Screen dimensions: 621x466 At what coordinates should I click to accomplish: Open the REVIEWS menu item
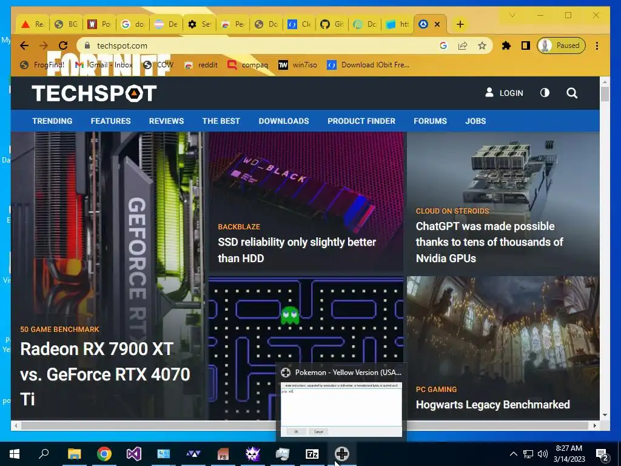166,121
